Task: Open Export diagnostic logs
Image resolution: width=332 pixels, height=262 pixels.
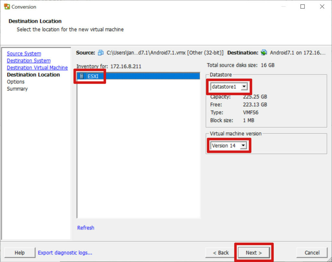Action: pyautogui.click(x=65, y=253)
